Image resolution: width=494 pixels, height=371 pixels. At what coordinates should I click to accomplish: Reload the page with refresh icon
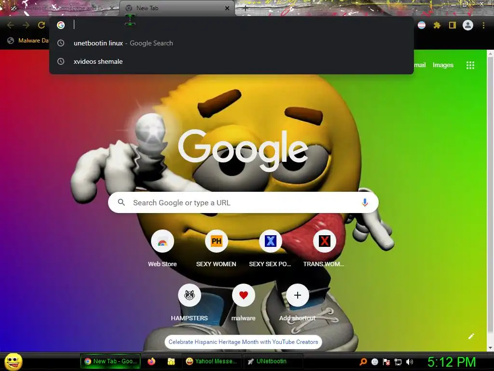[41, 25]
